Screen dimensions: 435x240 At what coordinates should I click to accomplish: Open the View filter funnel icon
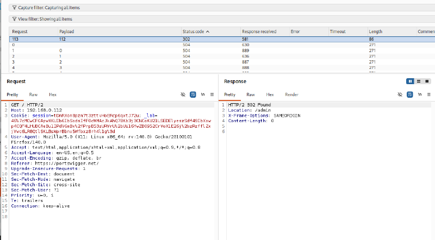point(15,19)
